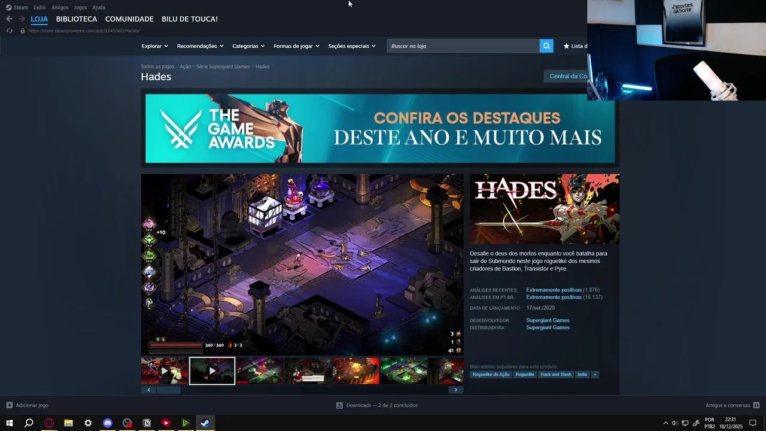
Task: Open the PT-BR reviews Extremamente positivas link
Action: pyautogui.click(x=554, y=298)
